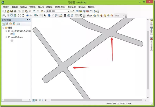This screenshot has height=107, width=155.
Task: Open the red ArcToolbox toolbar icon
Action: coord(87,11)
